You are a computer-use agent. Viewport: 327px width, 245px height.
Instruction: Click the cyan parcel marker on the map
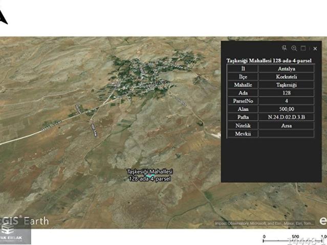pyautogui.click(x=150, y=176)
